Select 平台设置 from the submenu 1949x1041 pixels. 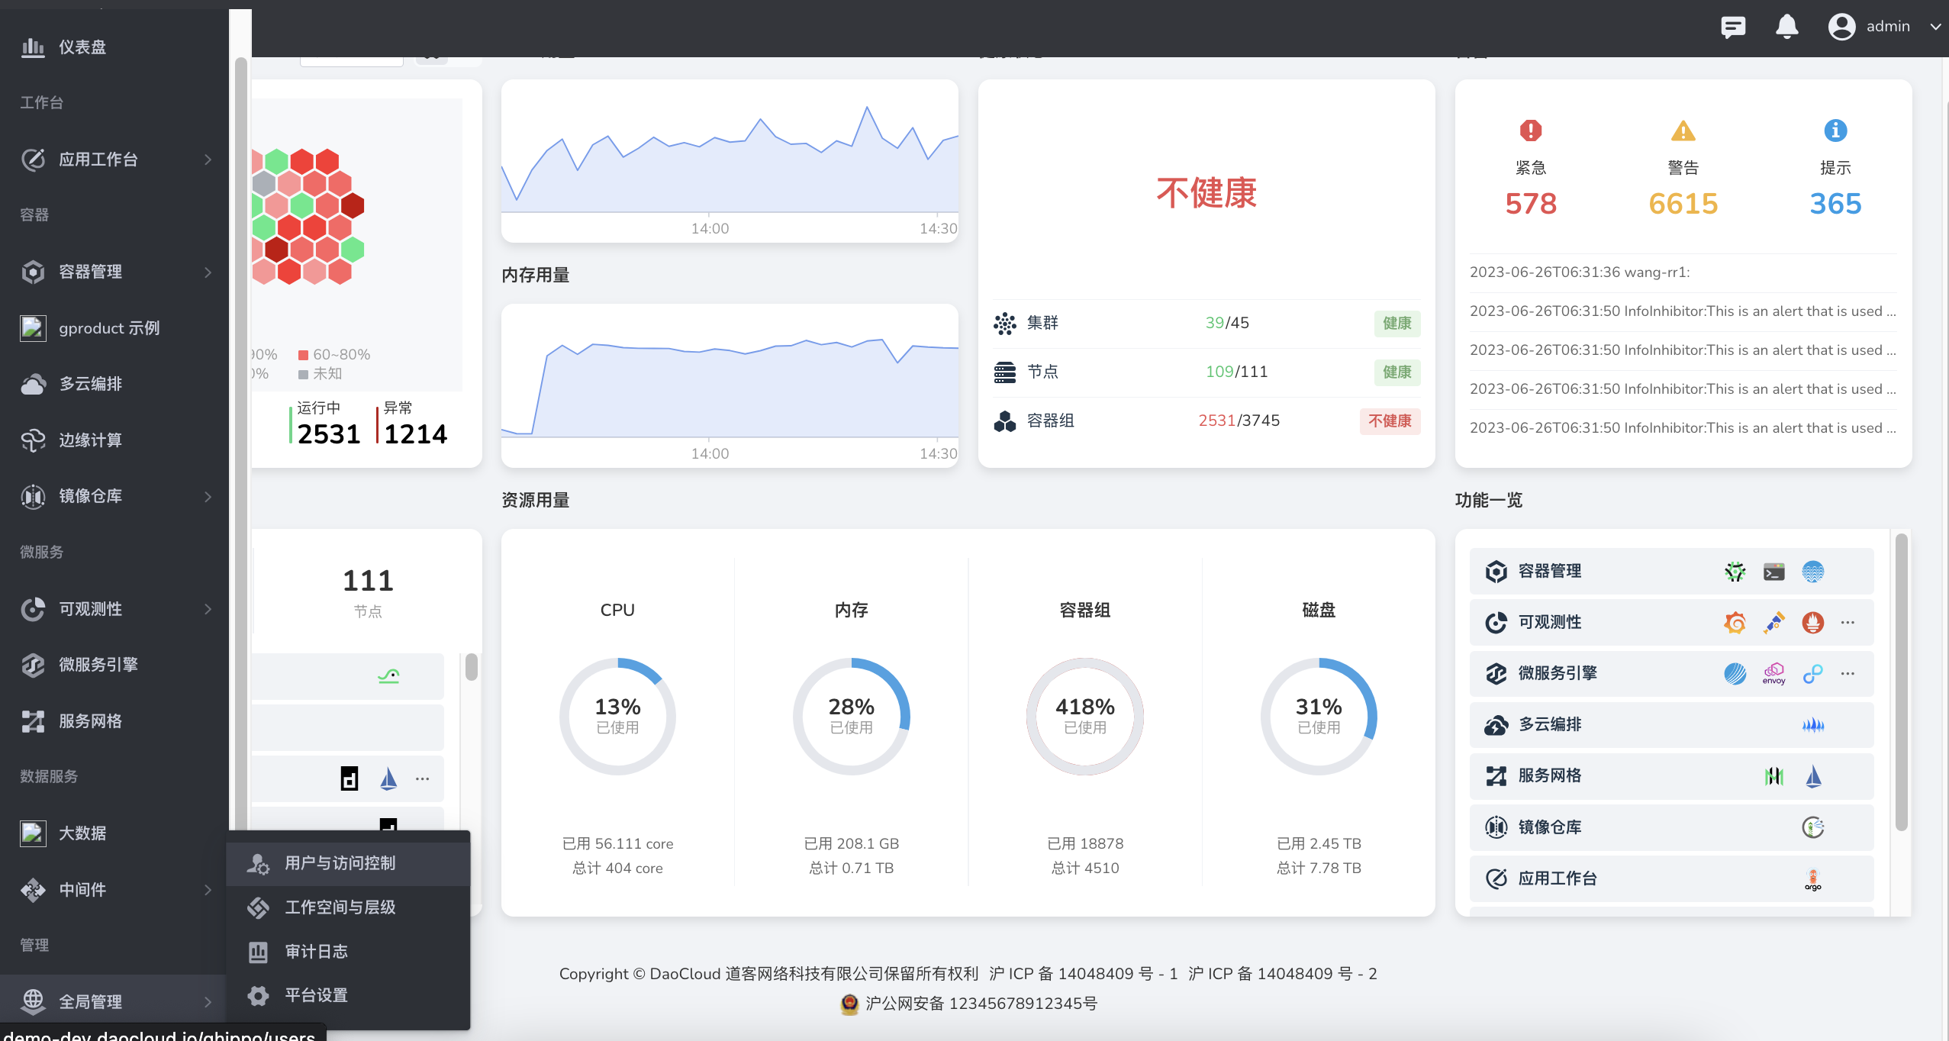click(348, 995)
